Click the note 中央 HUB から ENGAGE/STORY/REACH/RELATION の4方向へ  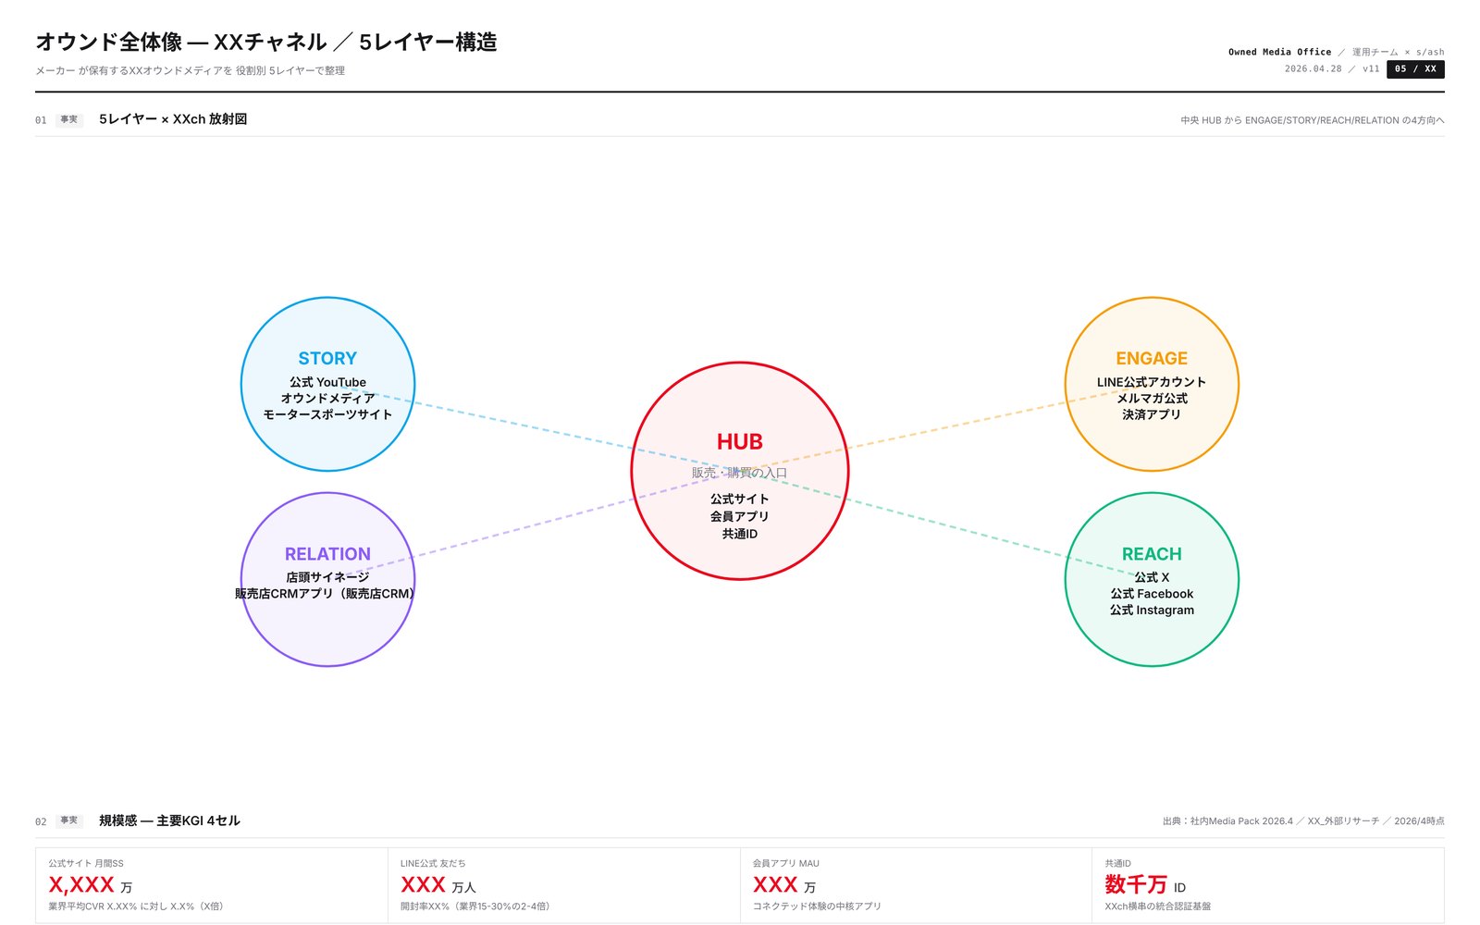click(x=1312, y=120)
